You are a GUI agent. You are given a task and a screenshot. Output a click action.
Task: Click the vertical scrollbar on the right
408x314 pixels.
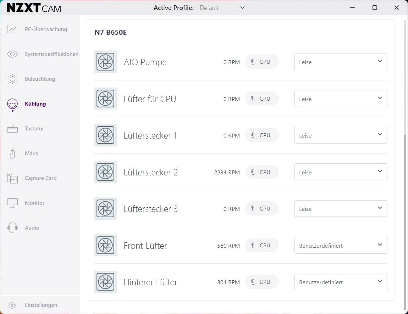click(406, 220)
